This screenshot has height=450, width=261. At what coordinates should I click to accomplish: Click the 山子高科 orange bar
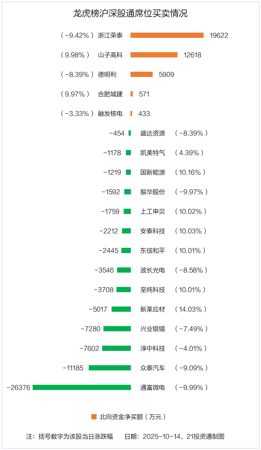point(154,55)
